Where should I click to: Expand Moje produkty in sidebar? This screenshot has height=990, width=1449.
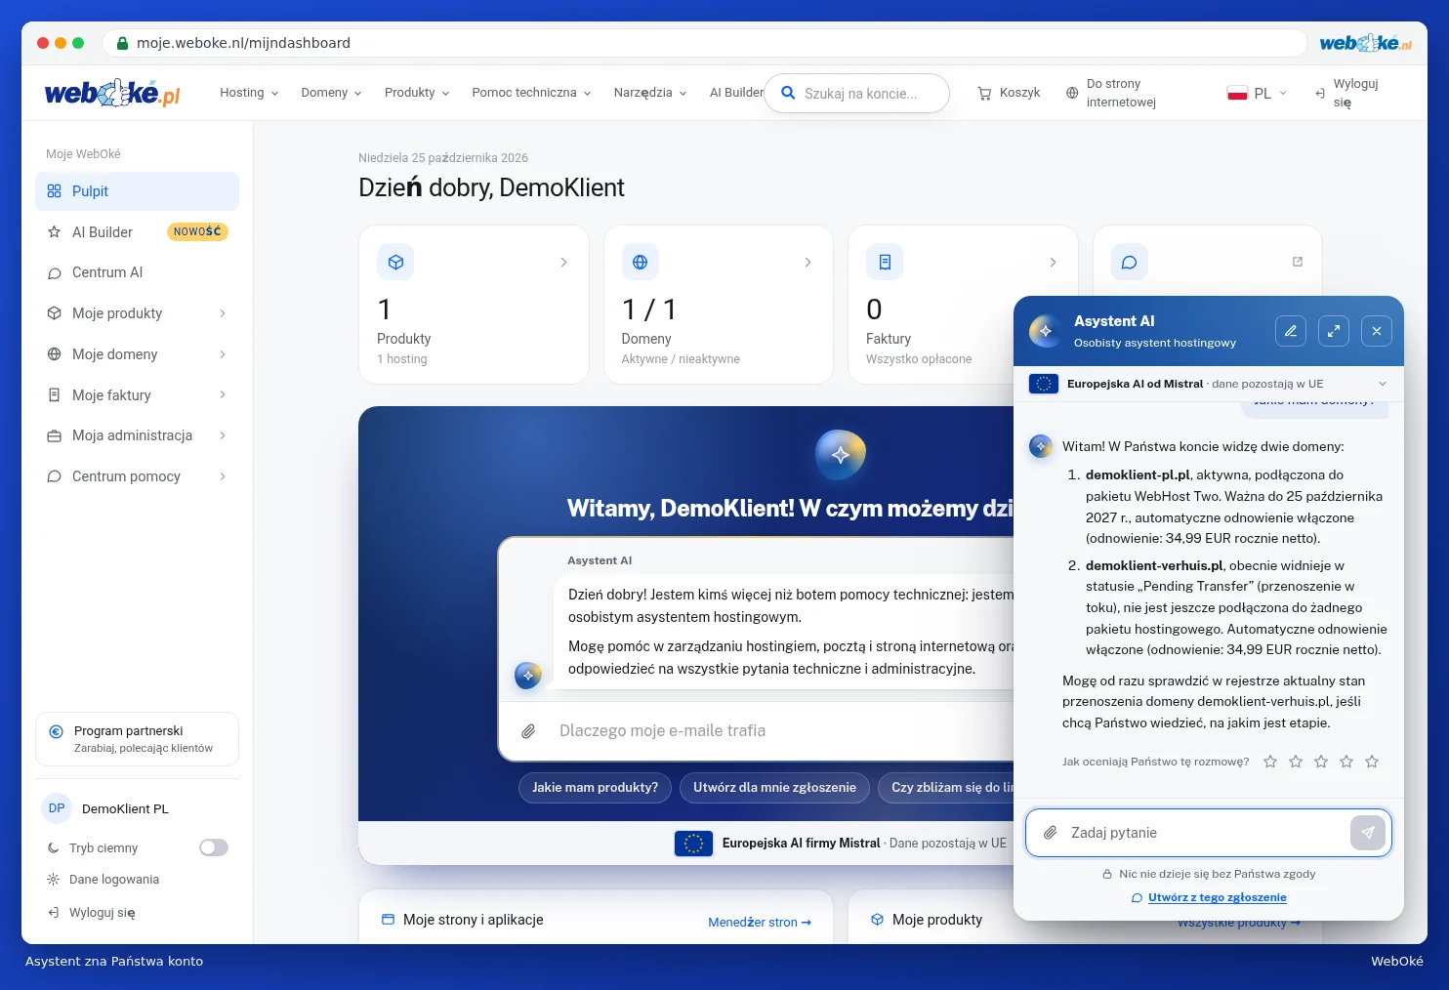point(137,313)
